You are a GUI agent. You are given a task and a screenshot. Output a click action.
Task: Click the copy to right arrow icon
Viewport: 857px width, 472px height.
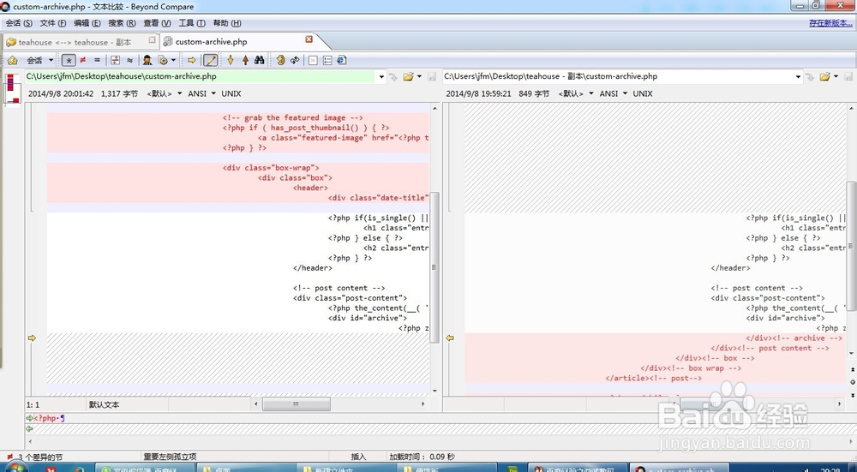192,60
